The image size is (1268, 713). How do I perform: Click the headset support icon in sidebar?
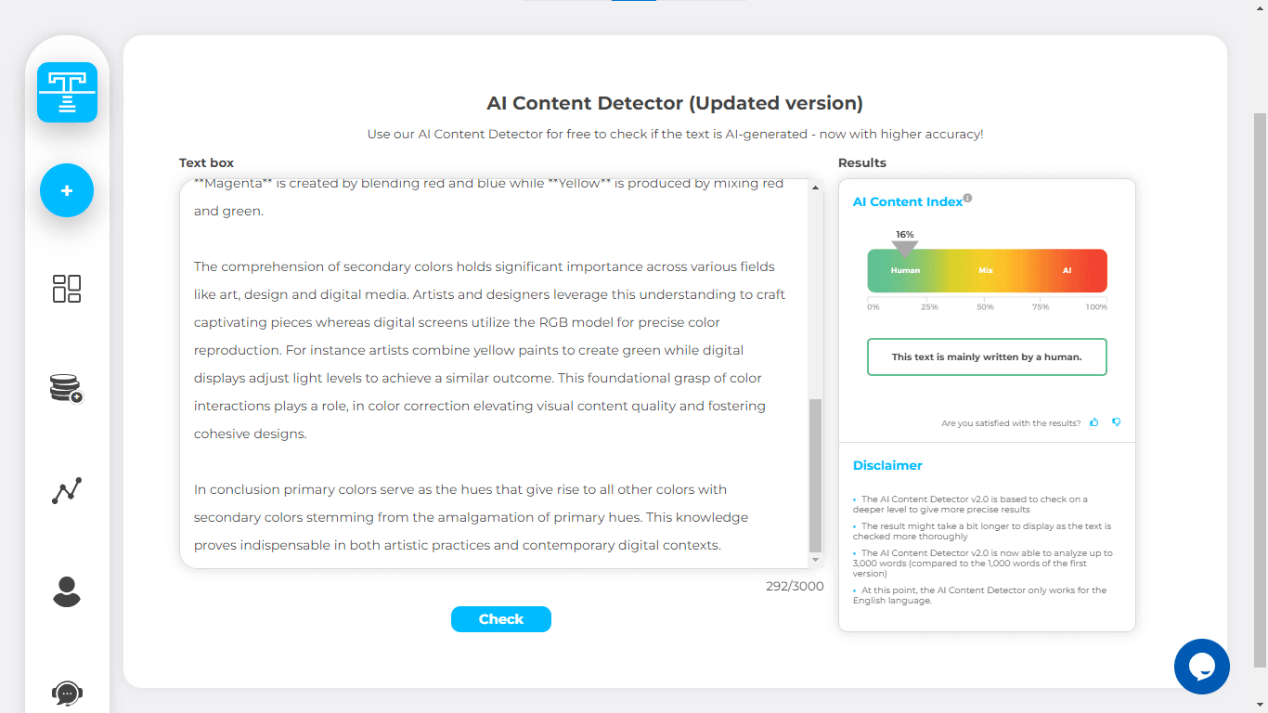tap(67, 693)
